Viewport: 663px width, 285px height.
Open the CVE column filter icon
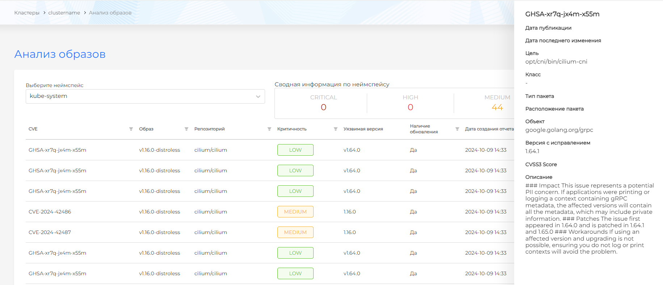click(131, 129)
